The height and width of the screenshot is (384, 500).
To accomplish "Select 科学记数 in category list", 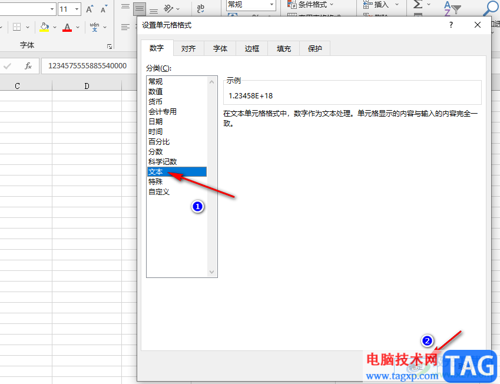I will pos(177,162).
